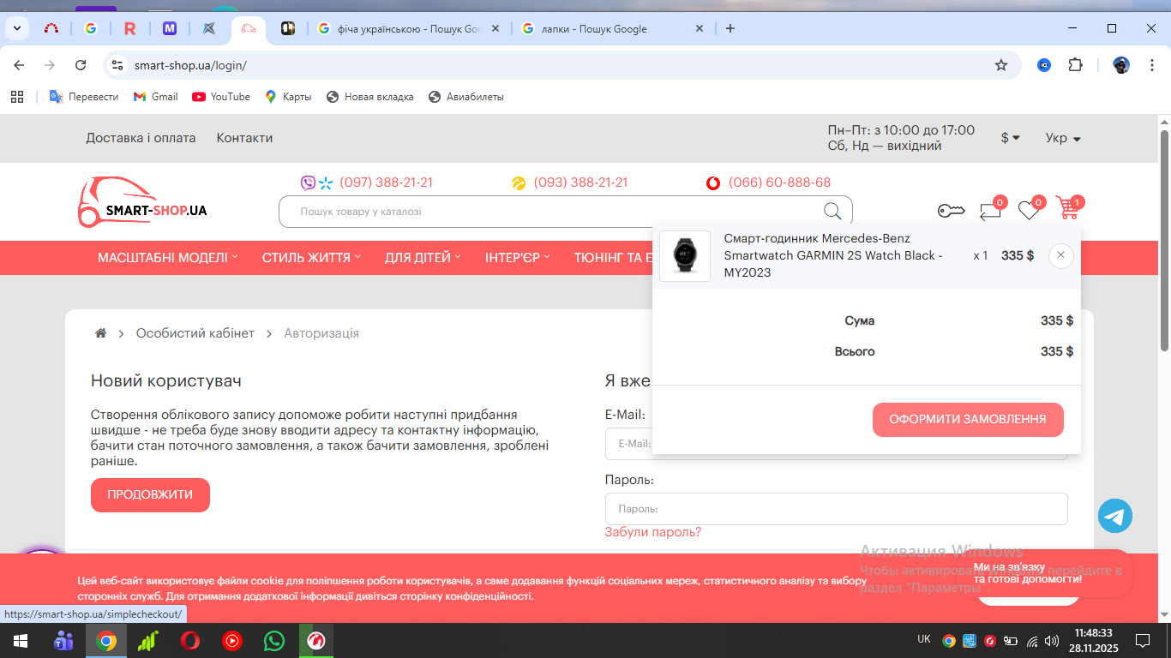This screenshot has width=1171, height=658.
Task: Click the home breadcrumb icon
Action: coord(100,333)
